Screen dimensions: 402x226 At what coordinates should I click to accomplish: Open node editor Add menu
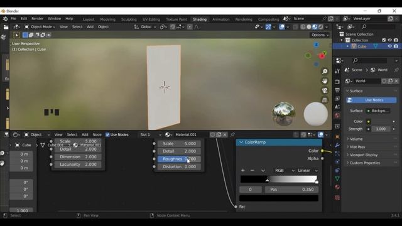[85, 134]
